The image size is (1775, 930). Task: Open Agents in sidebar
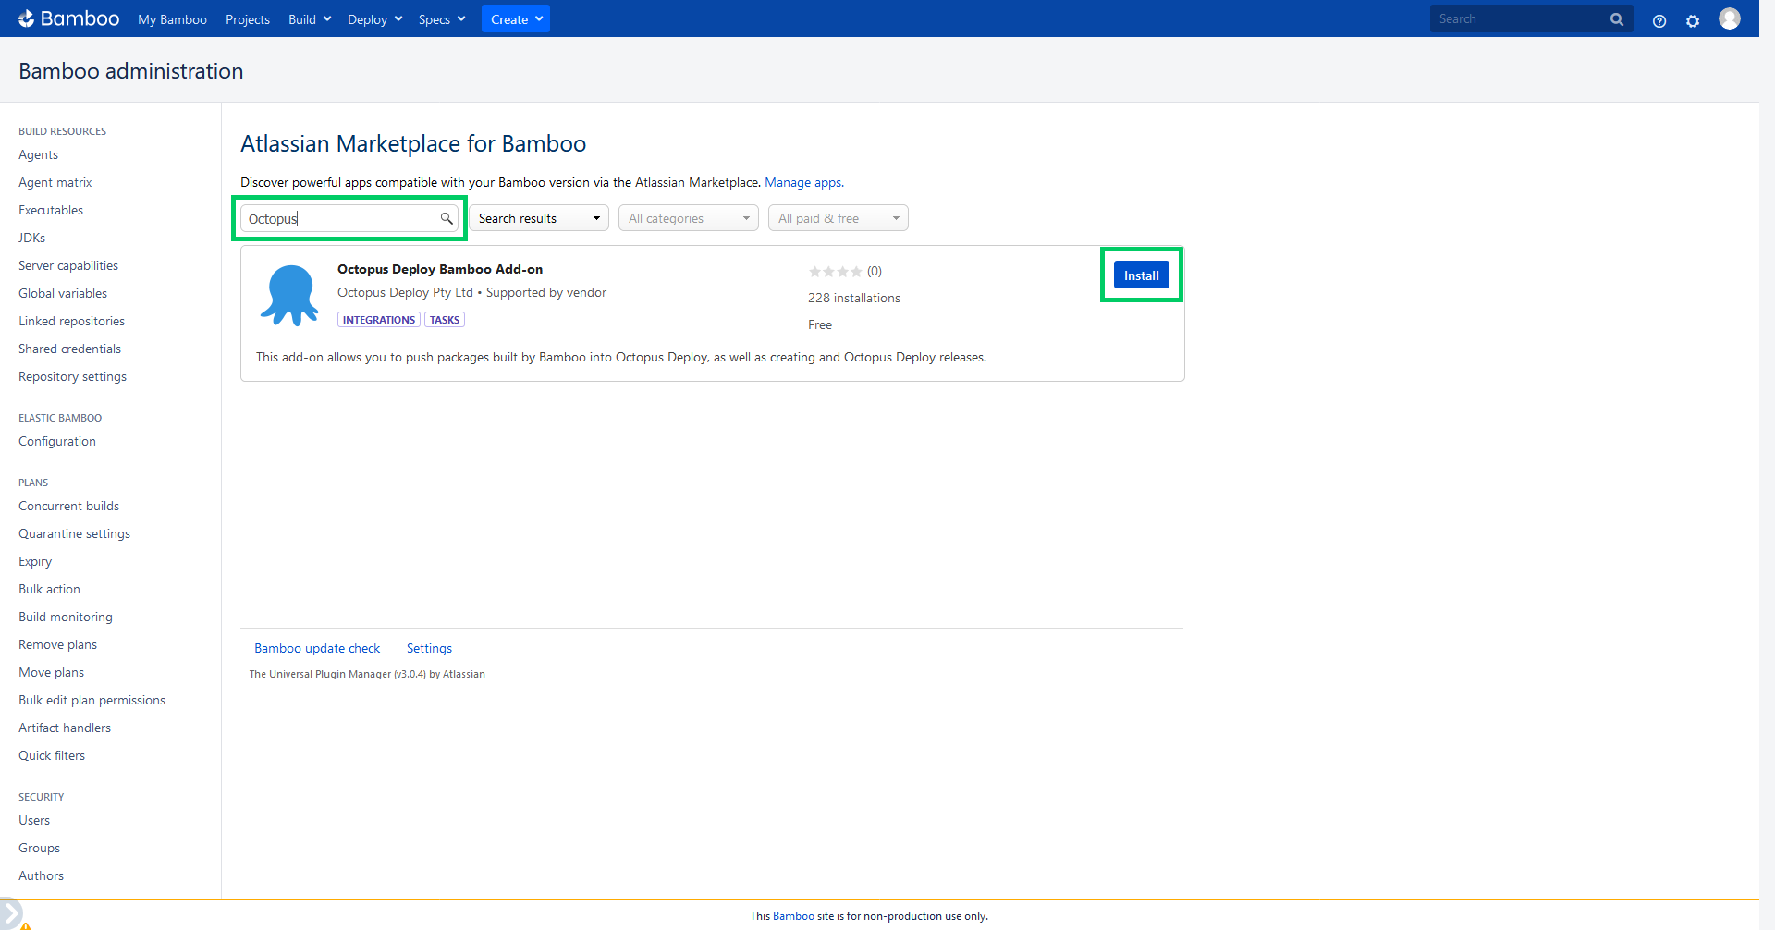tap(38, 154)
